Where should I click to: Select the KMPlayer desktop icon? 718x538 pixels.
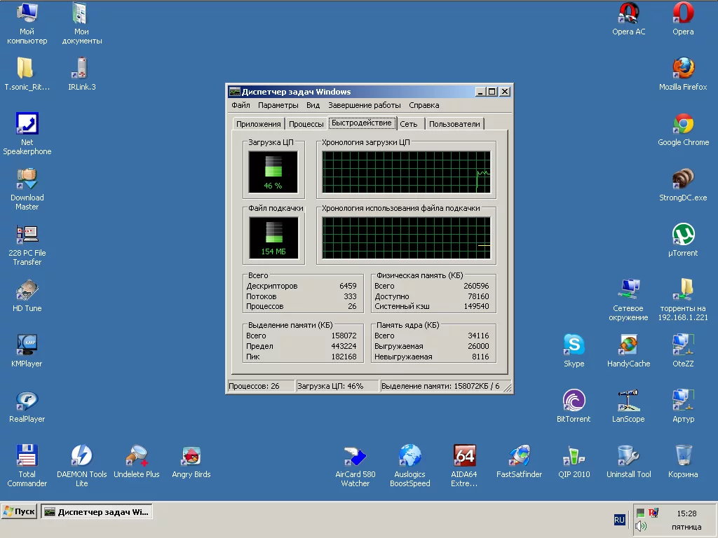pyautogui.click(x=27, y=345)
